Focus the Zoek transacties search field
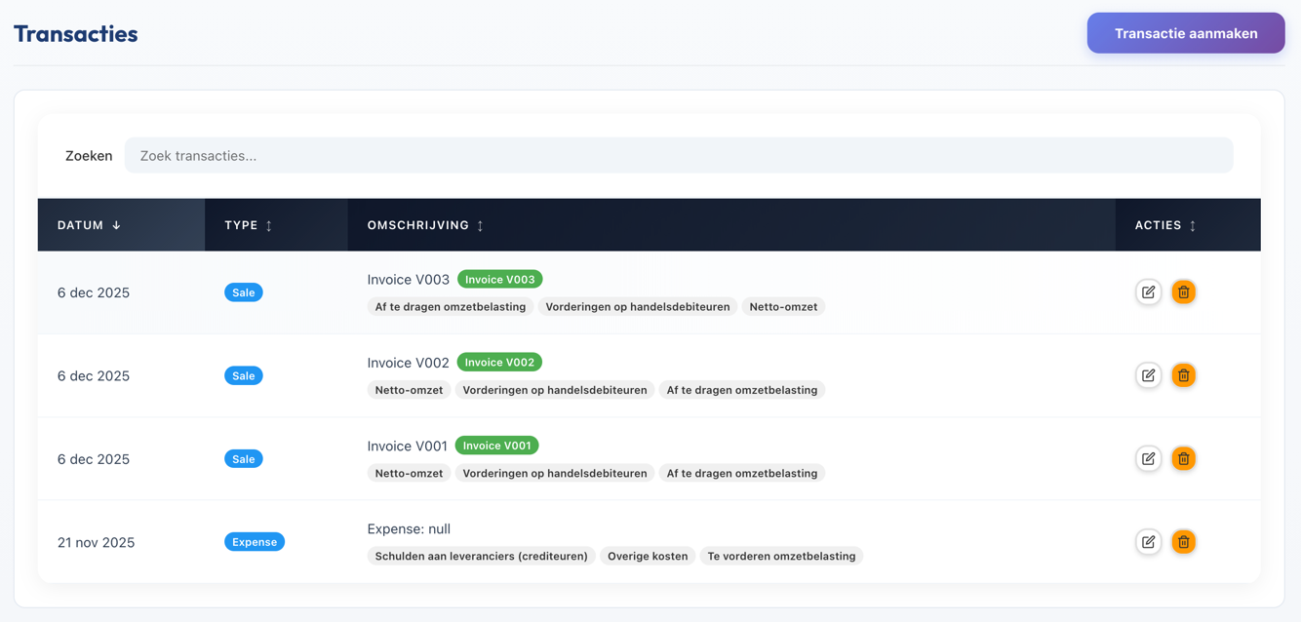Image resolution: width=1301 pixels, height=622 pixels. [678, 156]
